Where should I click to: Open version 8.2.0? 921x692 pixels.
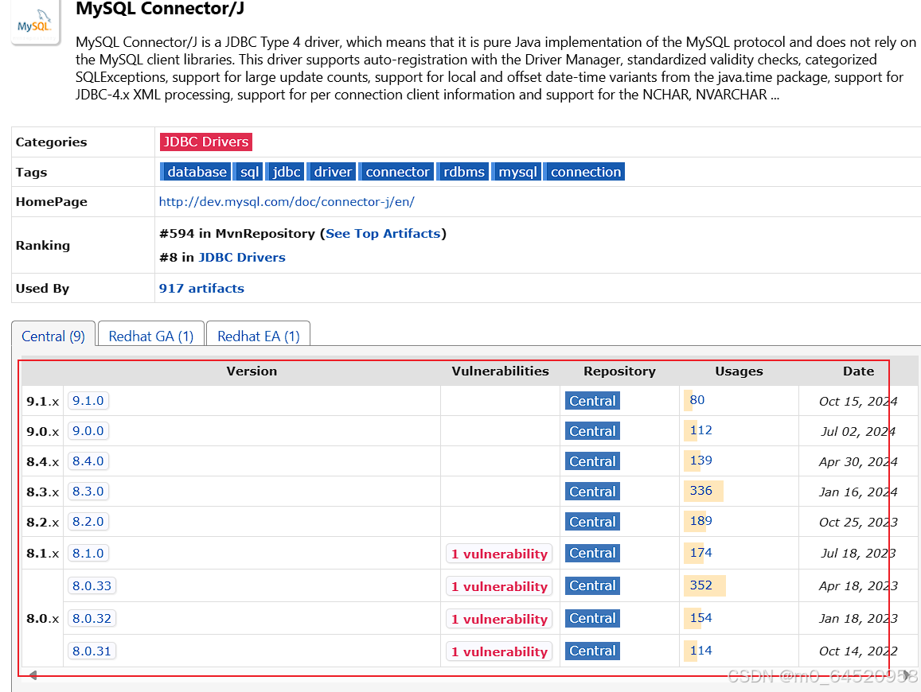88,521
